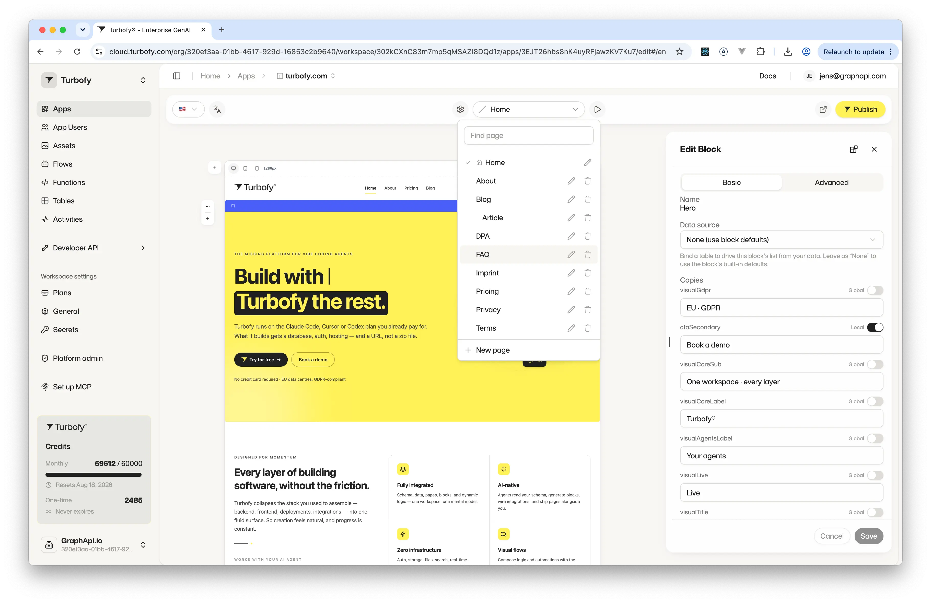The width and height of the screenshot is (931, 603).
Task: Toggle visualCoreLabel Global switch
Action: click(875, 401)
